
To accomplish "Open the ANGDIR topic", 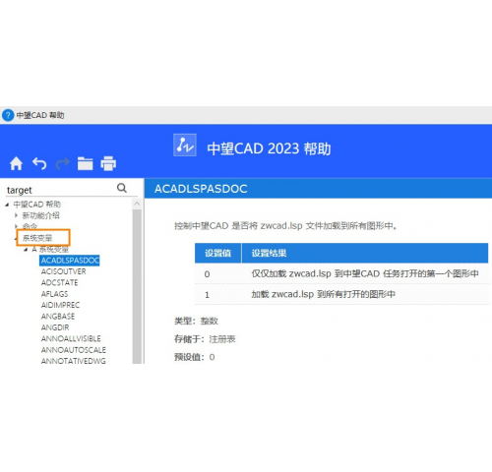I will coord(55,327).
